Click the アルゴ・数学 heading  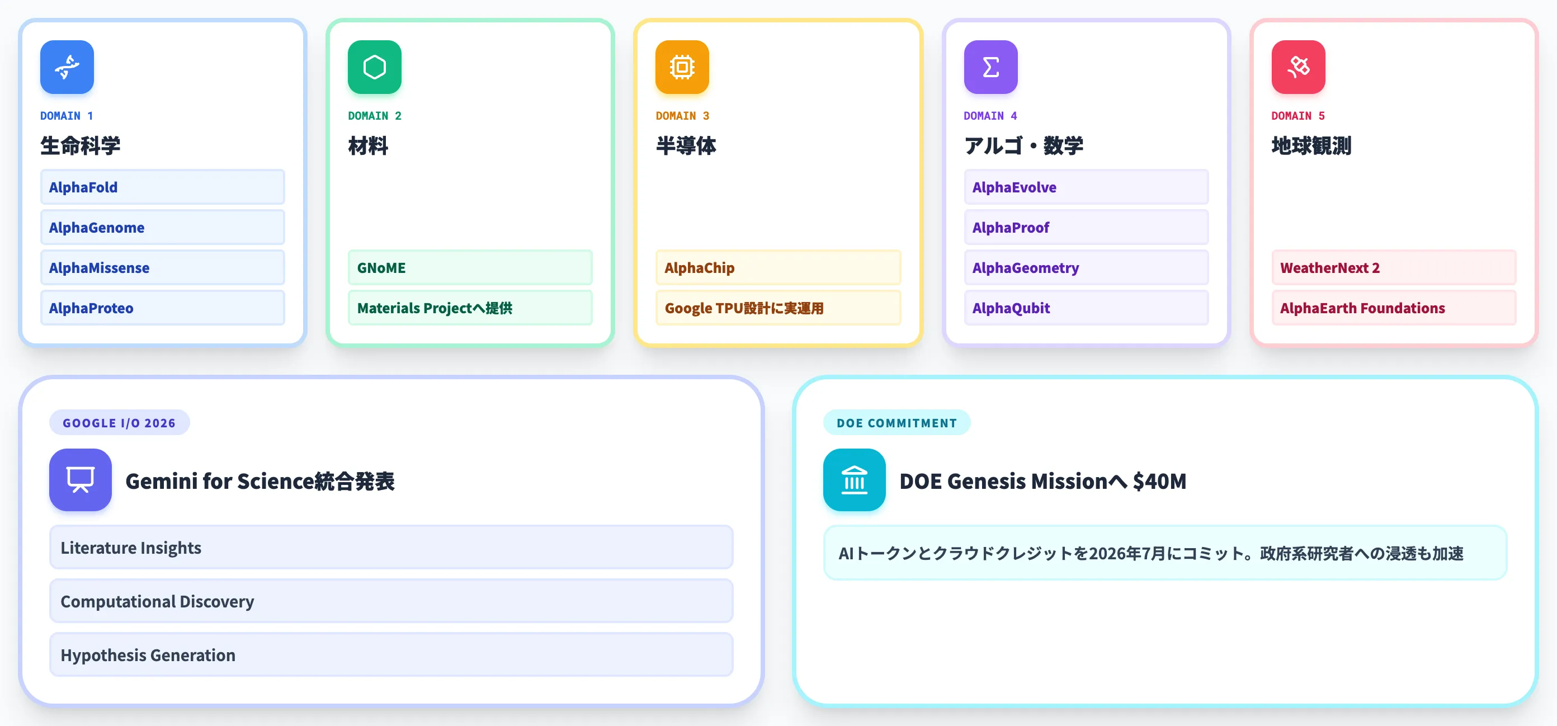point(1023,145)
